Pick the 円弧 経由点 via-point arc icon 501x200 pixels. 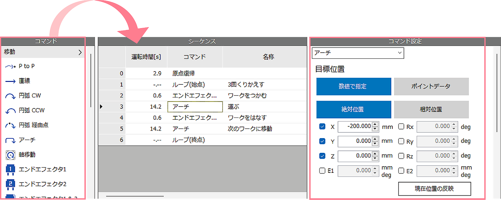tap(10, 125)
